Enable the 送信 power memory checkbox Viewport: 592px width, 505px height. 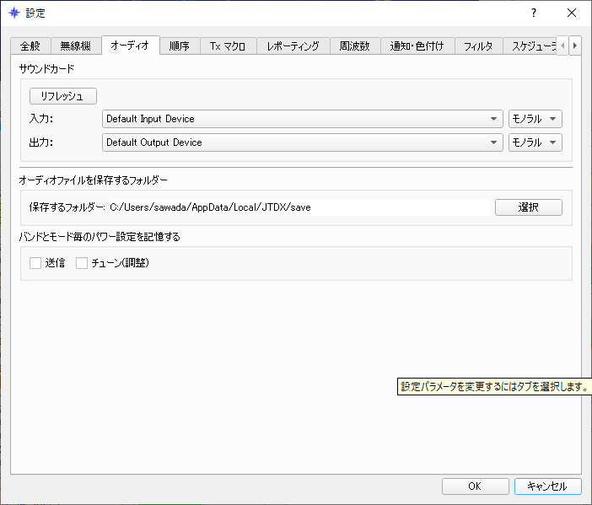35,263
